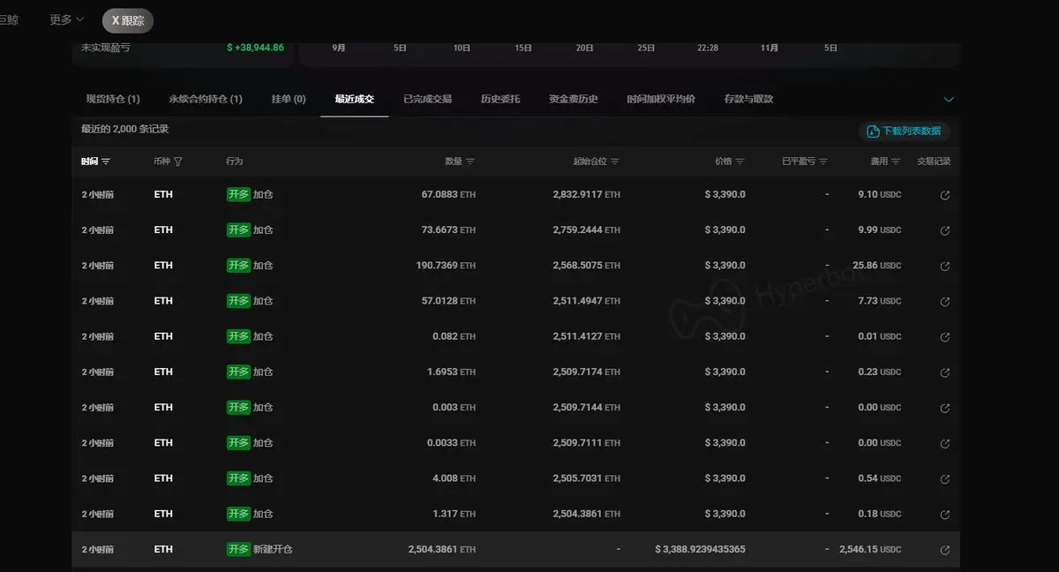
Task: Click fee value 7.73 USDC
Action: [881, 301]
